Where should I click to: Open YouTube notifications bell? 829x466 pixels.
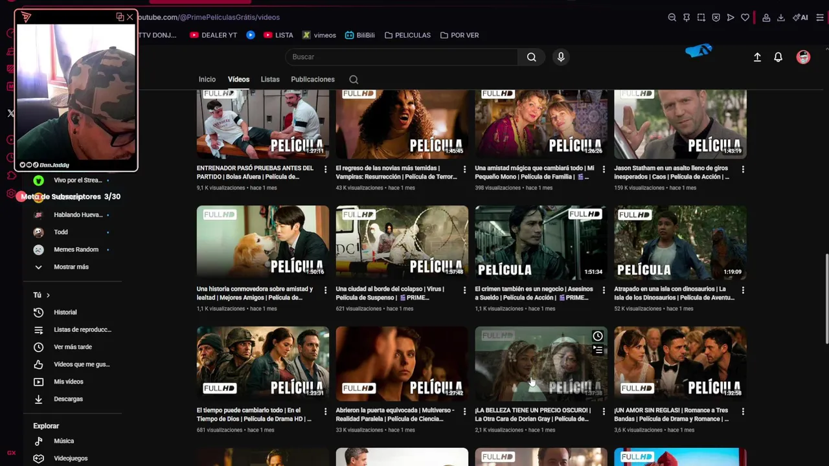(x=778, y=57)
